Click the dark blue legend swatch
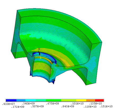The height and width of the screenshot is (112, 115). coord(11,100)
